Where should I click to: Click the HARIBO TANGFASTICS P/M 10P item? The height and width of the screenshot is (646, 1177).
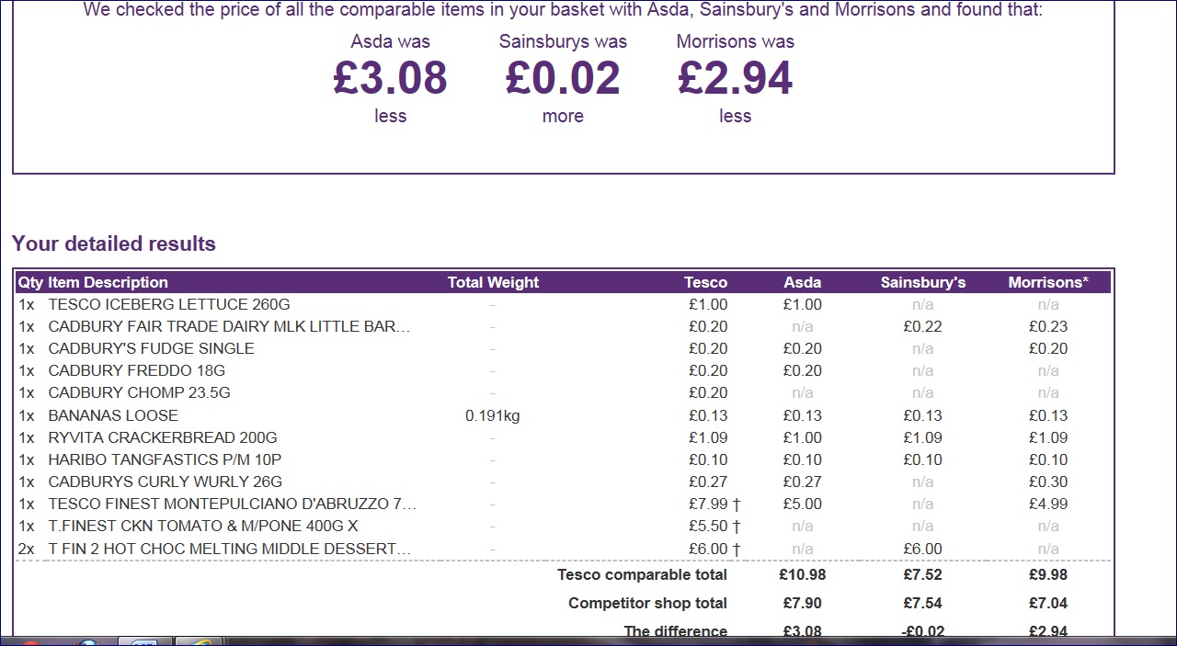point(165,459)
